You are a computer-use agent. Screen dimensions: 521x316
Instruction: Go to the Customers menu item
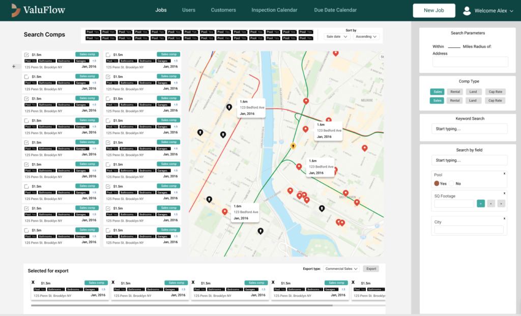223,10
